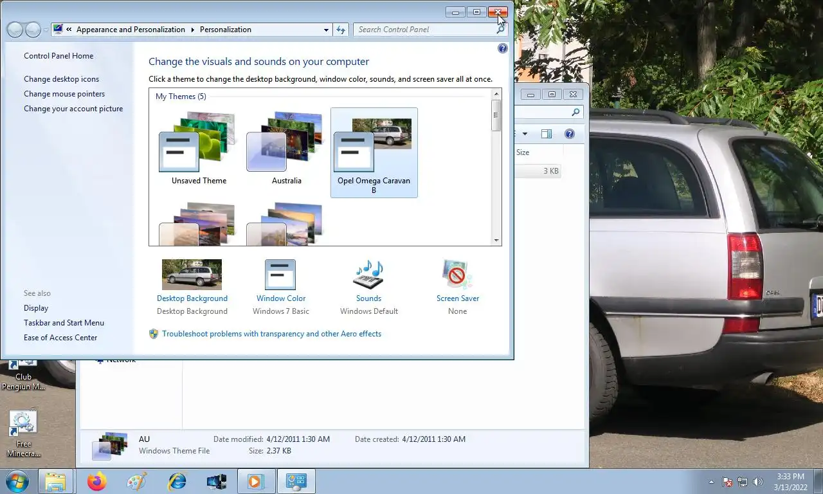Click the themes list scrollbar thumb
The height and width of the screenshot is (494, 823).
coord(496,116)
